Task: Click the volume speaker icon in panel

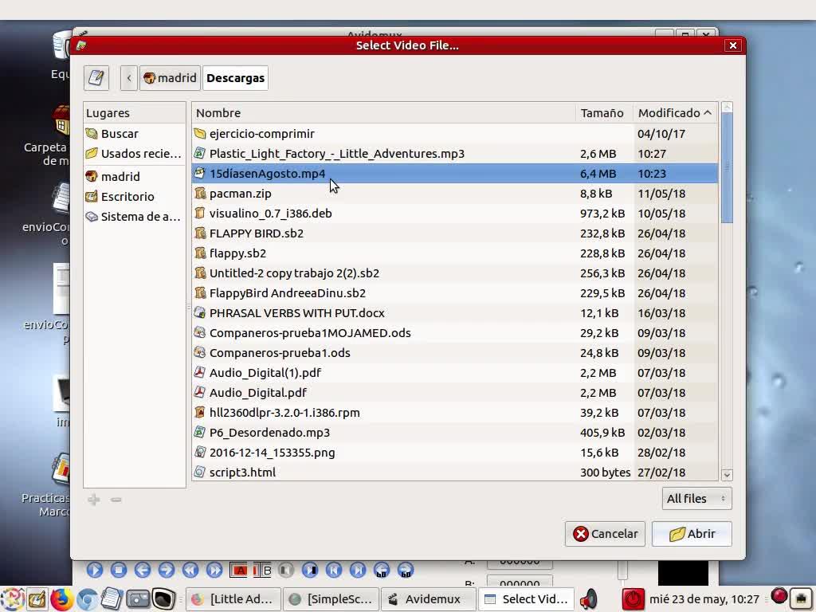Action: tap(588, 598)
